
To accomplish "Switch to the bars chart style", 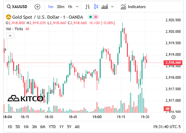I will tap(87, 7).
